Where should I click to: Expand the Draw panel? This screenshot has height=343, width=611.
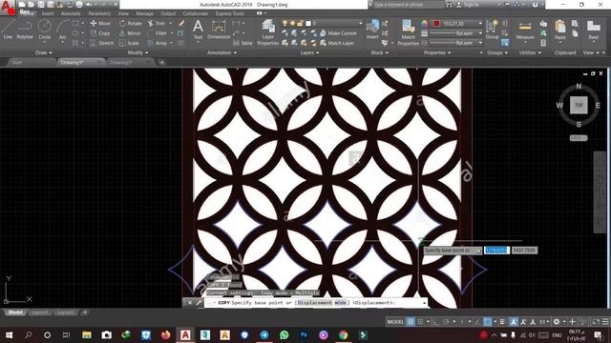[x=43, y=52]
